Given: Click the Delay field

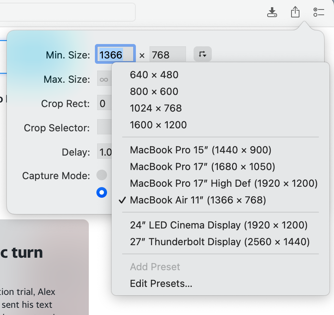Looking at the screenshot, I should (104, 151).
